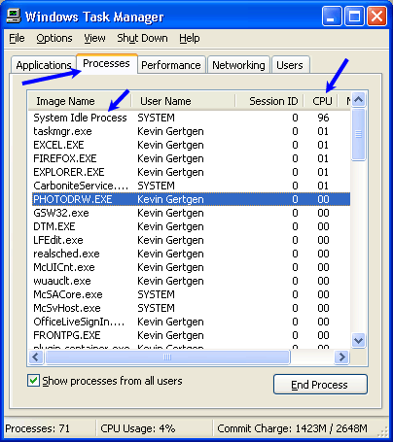393x442 pixels.
Task: Select the highlighted PHOTODRW.EXE process
Action: click(x=191, y=199)
